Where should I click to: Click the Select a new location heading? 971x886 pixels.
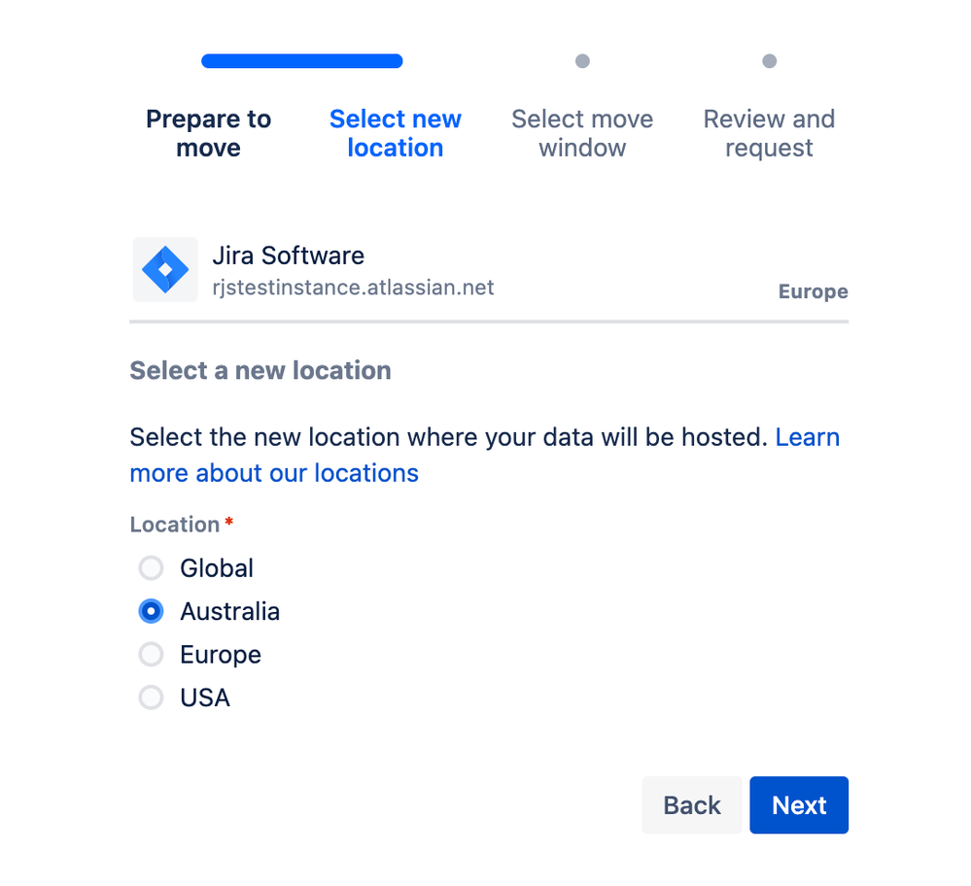tap(260, 370)
